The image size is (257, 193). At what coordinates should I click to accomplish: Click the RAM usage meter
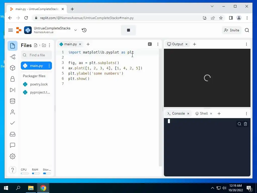point(35,171)
